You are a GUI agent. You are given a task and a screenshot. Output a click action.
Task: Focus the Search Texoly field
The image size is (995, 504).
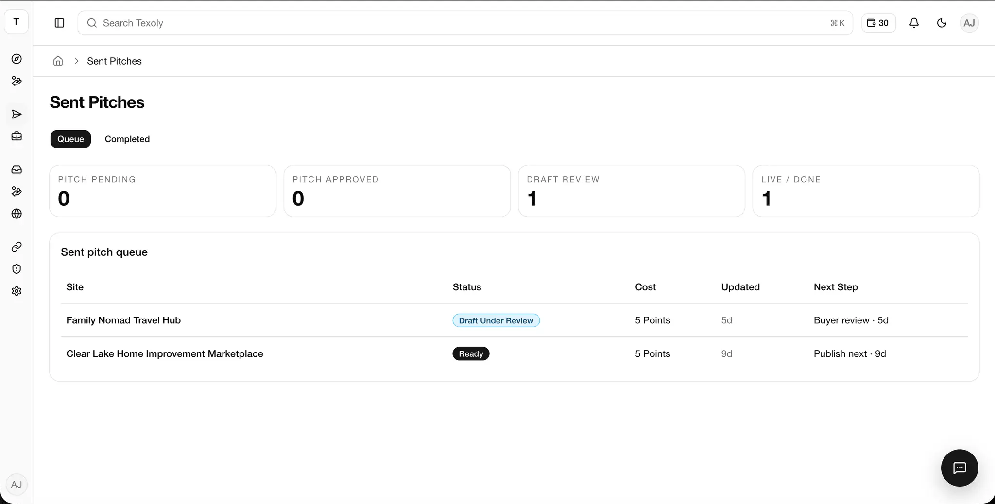click(465, 23)
